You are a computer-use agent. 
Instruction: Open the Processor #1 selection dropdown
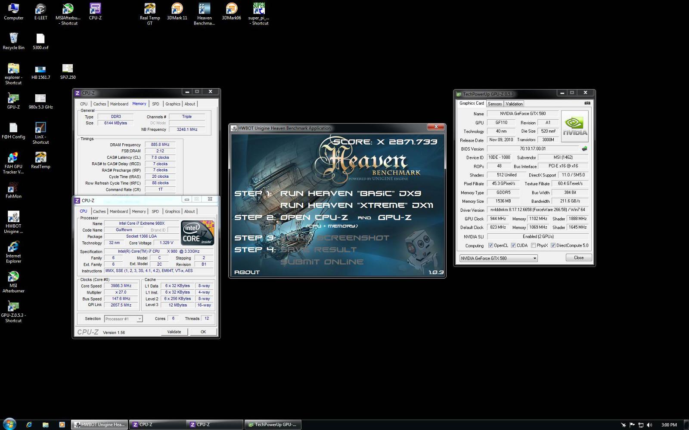pos(123,319)
